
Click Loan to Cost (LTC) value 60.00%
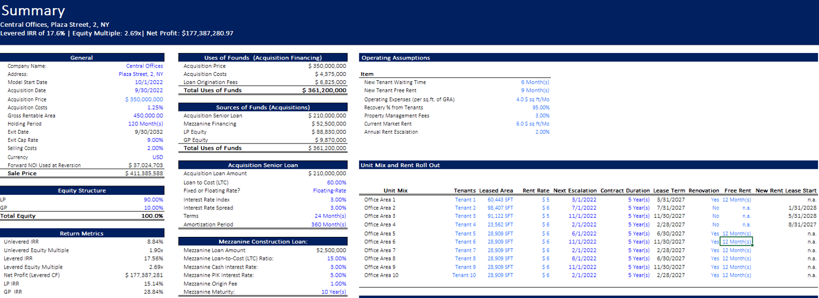[x=336, y=182]
